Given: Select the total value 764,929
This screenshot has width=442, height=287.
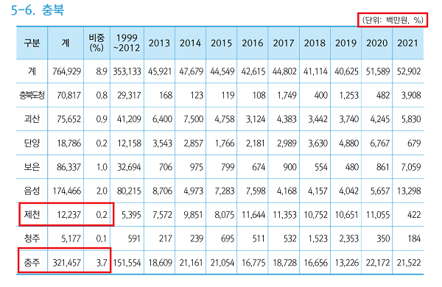Looking at the screenshot, I should click(67, 71).
